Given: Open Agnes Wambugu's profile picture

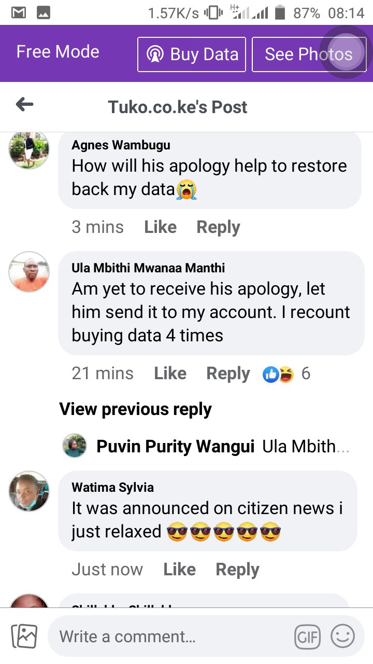Looking at the screenshot, I should (x=29, y=149).
